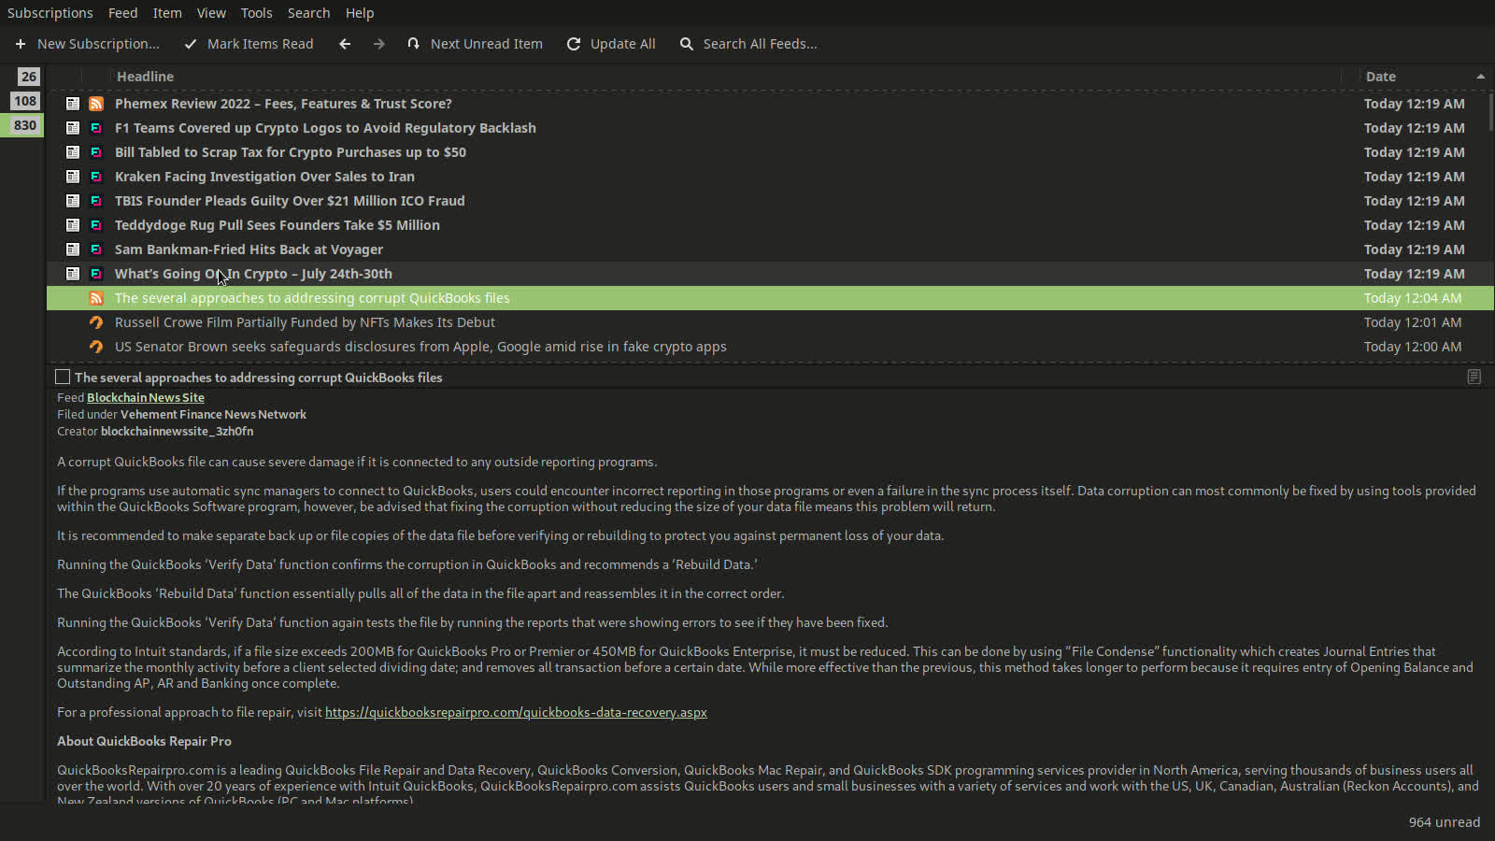Go back with the left arrow icon
This screenshot has height=841, width=1495.
[x=345, y=44]
